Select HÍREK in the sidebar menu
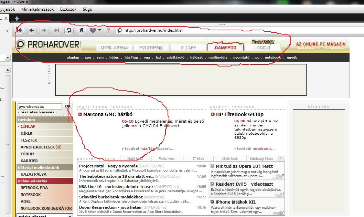Screen dimensions: 364x217 point(45,133)
